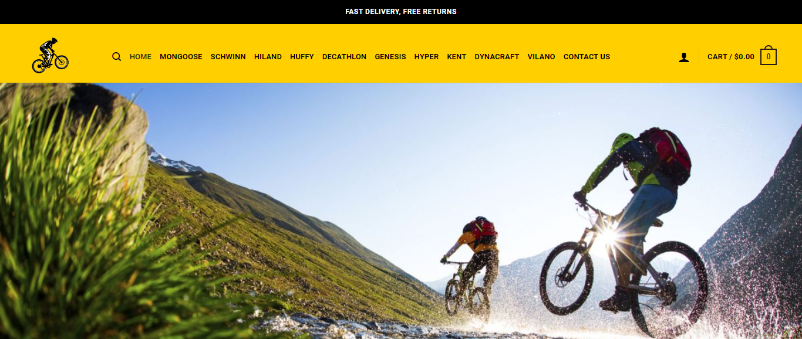This screenshot has height=339, width=802.
Task: Select the Hyper menu item
Action: click(426, 57)
